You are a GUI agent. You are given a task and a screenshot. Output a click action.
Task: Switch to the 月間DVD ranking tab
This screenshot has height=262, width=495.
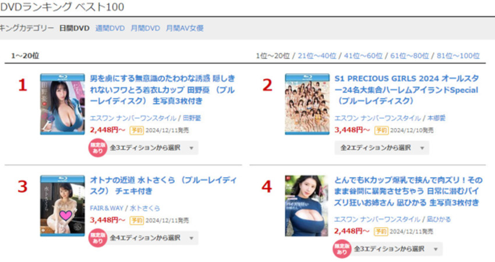click(145, 28)
